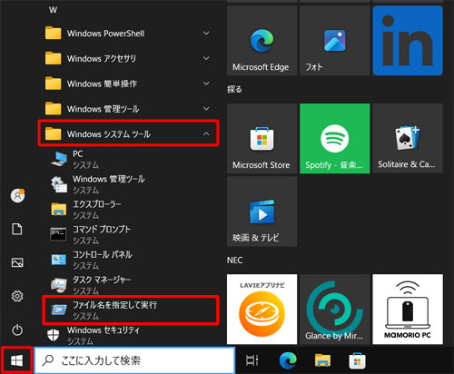454x374 pixels.
Task: Open the Solitaire & Casual Games tile
Action: click(x=408, y=139)
